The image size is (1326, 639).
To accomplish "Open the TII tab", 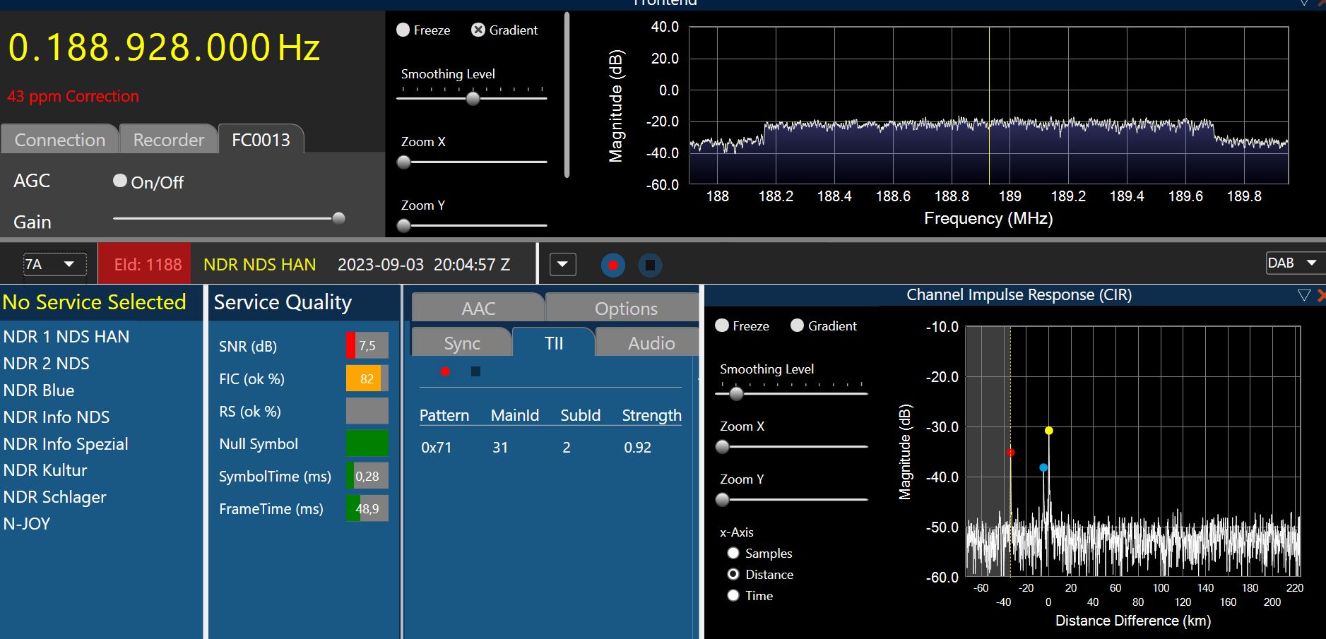I will [554, 343].
